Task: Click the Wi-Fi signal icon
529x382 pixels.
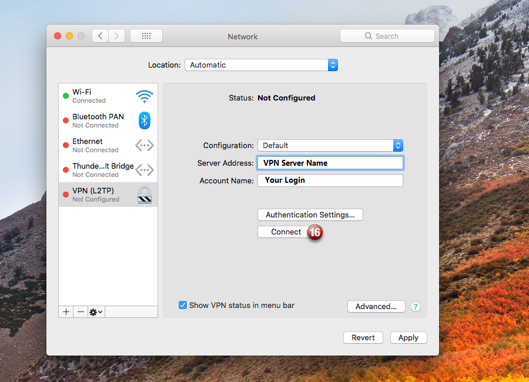Action: pyautogui.click(x=145, y=96)
